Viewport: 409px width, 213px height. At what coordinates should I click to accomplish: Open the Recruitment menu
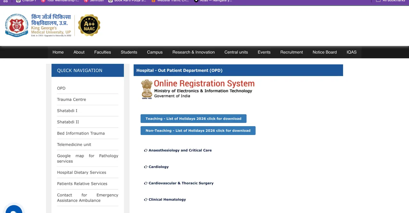click(291, 52)
